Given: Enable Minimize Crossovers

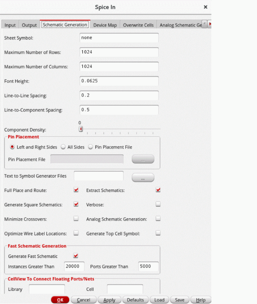Looking at the screenshot, I should pyautogui.click(x=76, y=219).
